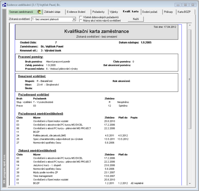Screen dimensions: 199x191
Task: Click 'Politika jakosti, cíle jakosti,QMS' row
Action: pyautogui.click(x=49, y=136)
